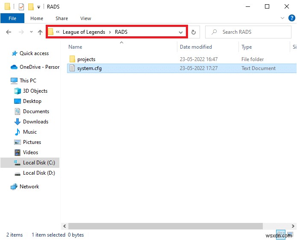Screen dimensions: 297x240
Task: Click the system.cfg date 23-05-2022 17:27
Action: 199,68
